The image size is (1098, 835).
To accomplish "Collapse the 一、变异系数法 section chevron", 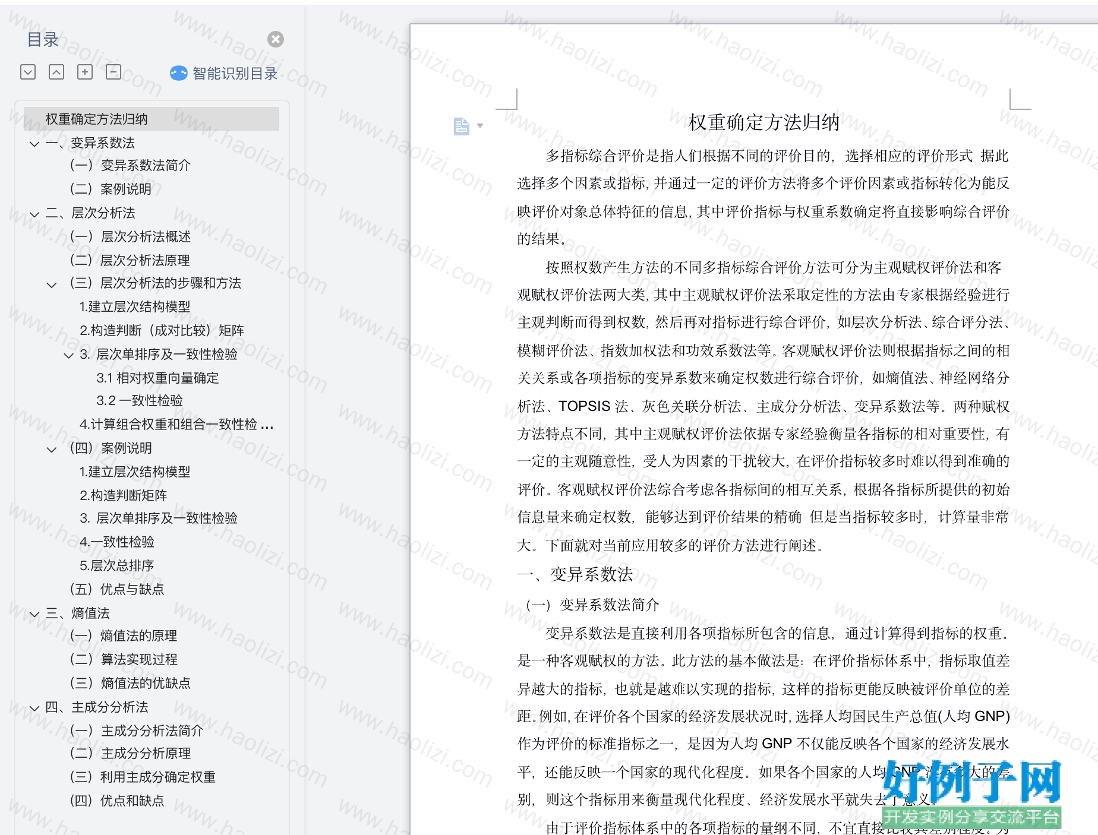I will point(34,144).
